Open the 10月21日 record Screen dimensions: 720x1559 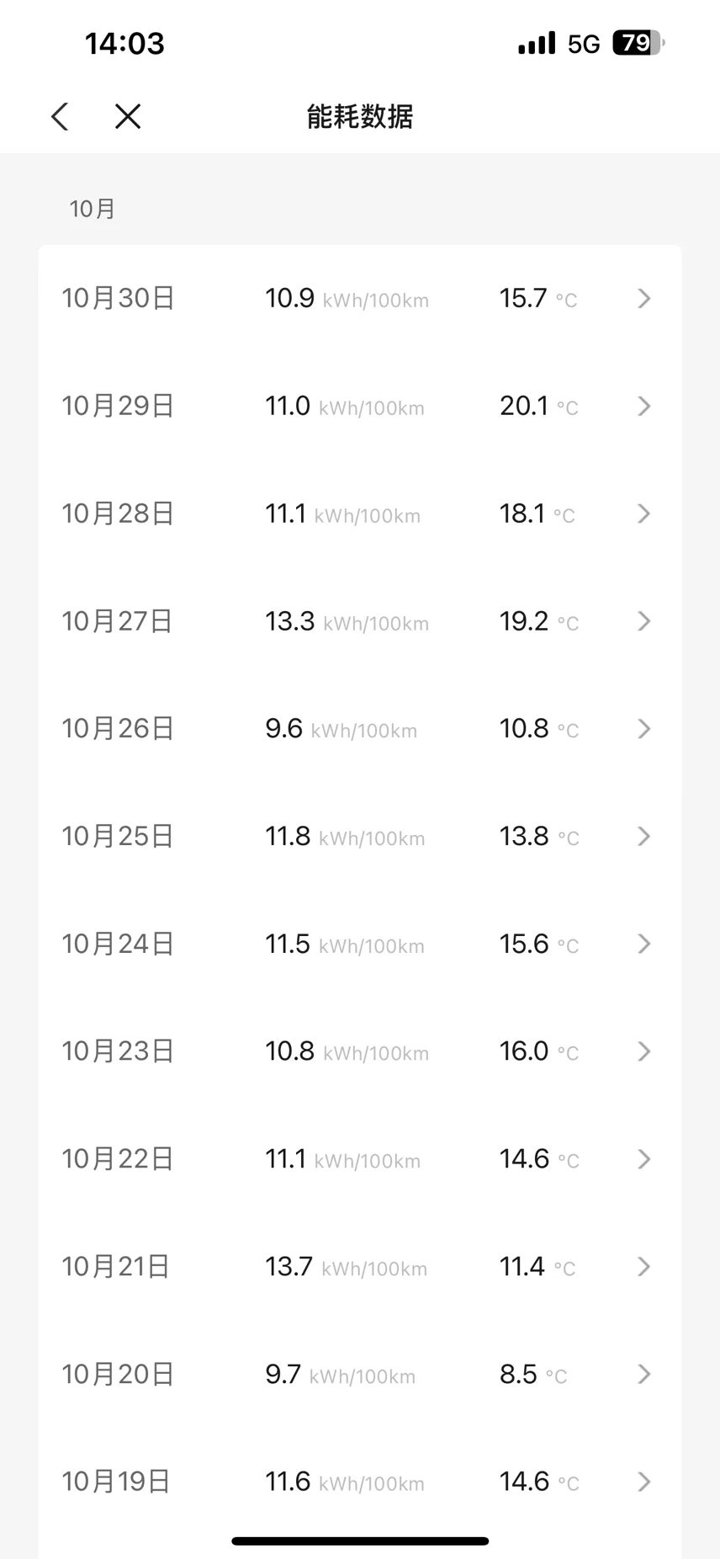tap(359, 1267)
